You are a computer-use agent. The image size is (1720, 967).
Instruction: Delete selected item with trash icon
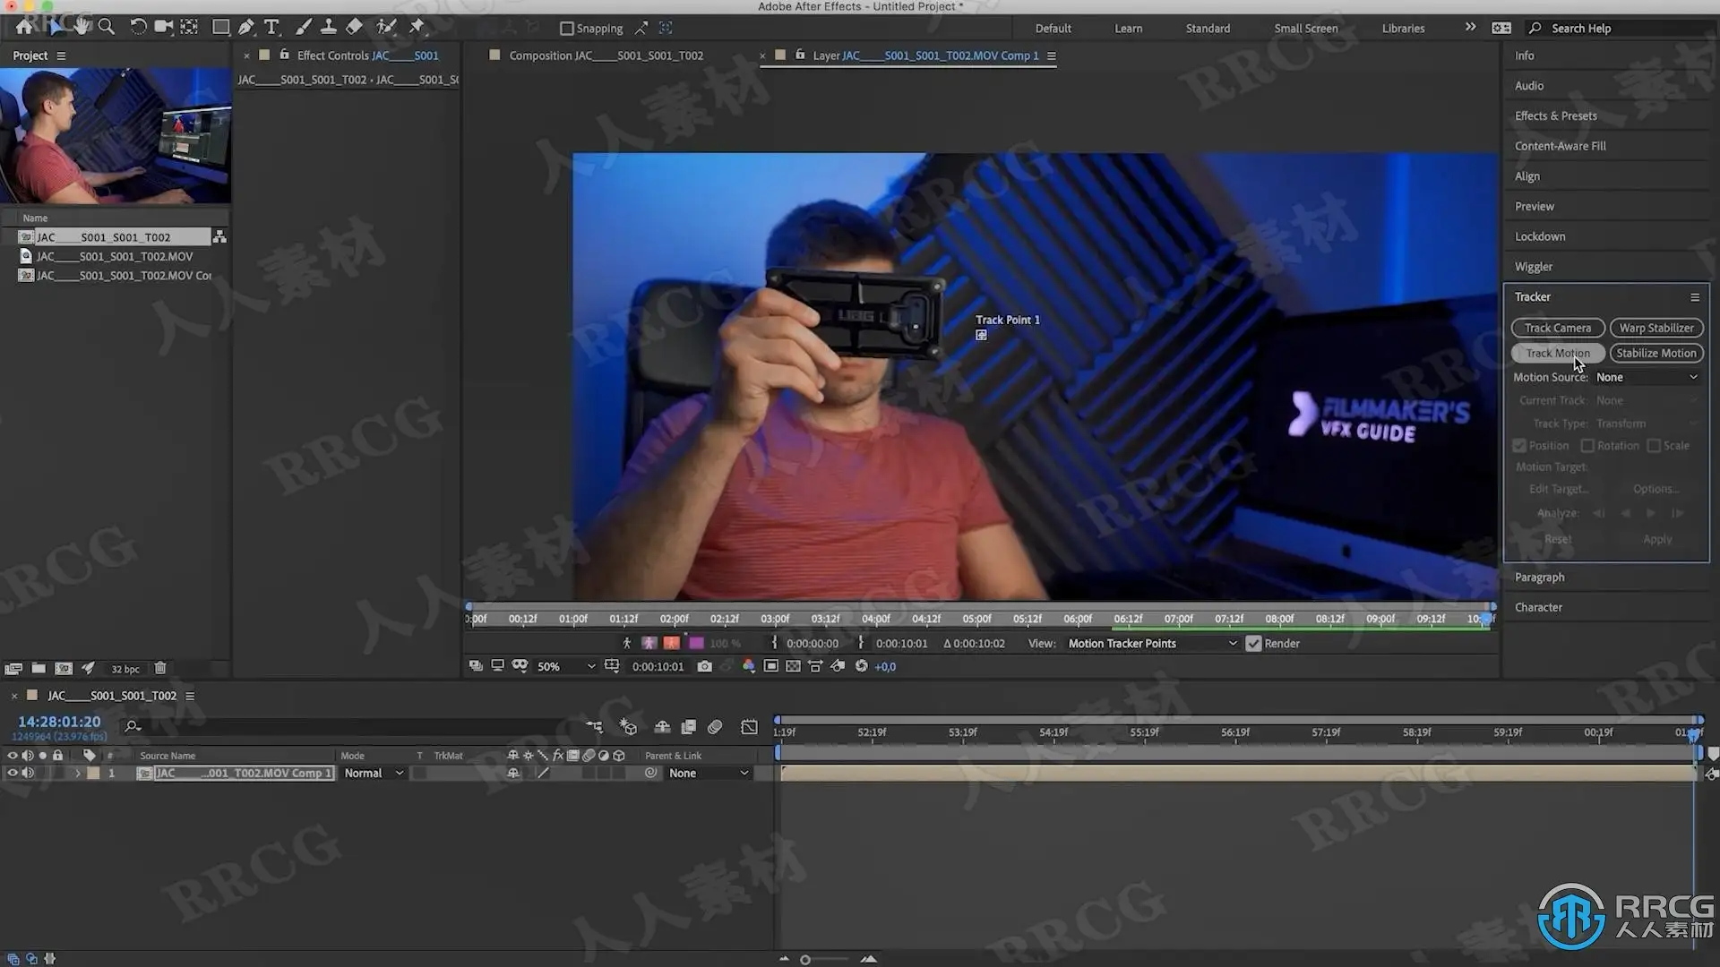click(x=160, y=668)
